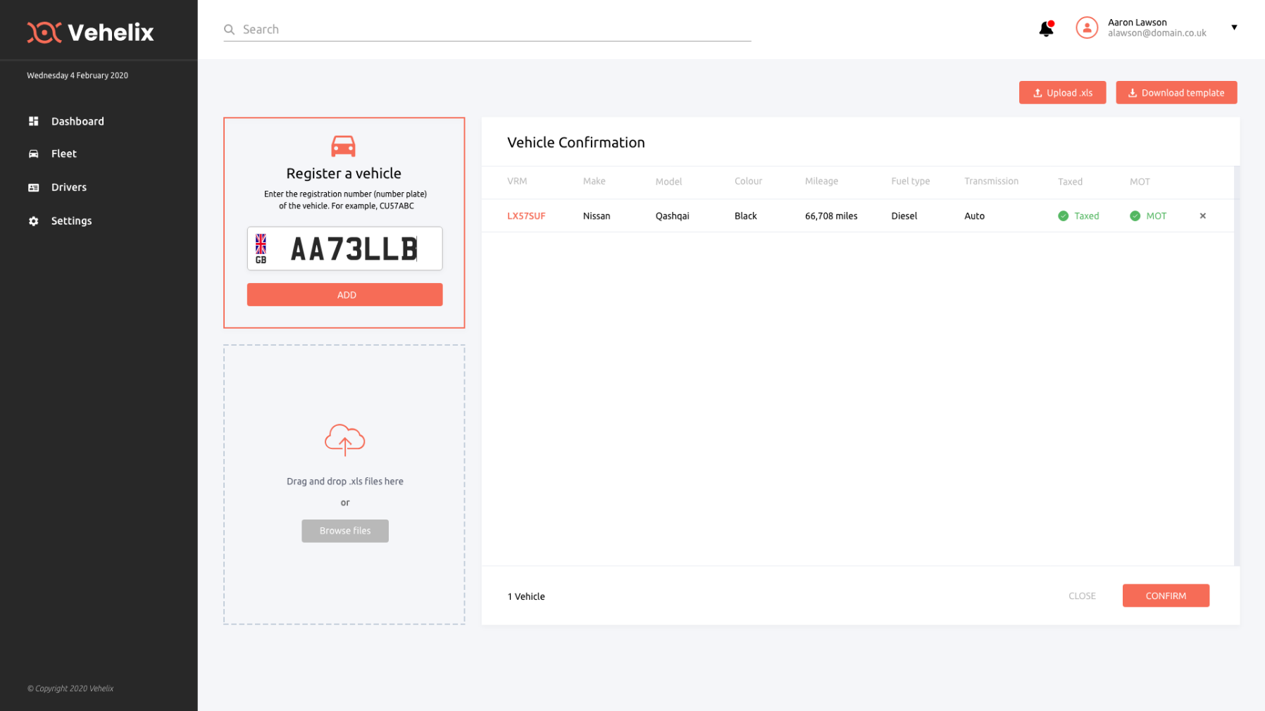The width and height of the screenshot is (1265, 711).
Task: Remove the LX57SUF vehicle row
Action: (1202, 216)
